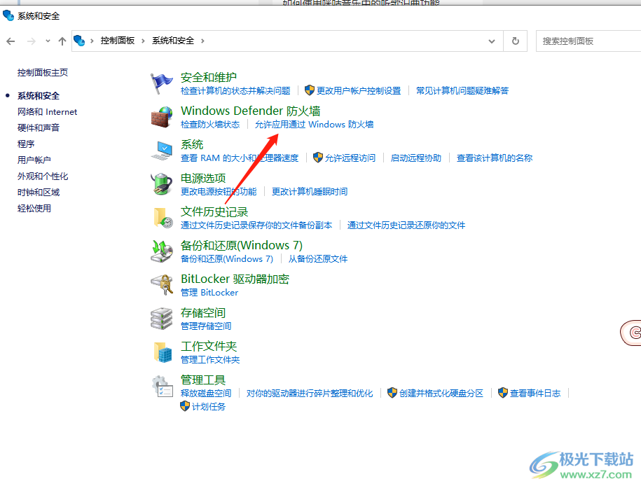
Task: Click the shield icon beside 创建并格式化硬盘分区
Action: point(392,393)
